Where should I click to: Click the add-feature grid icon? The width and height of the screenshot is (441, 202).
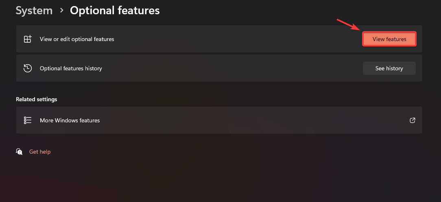tap(28, 39)
